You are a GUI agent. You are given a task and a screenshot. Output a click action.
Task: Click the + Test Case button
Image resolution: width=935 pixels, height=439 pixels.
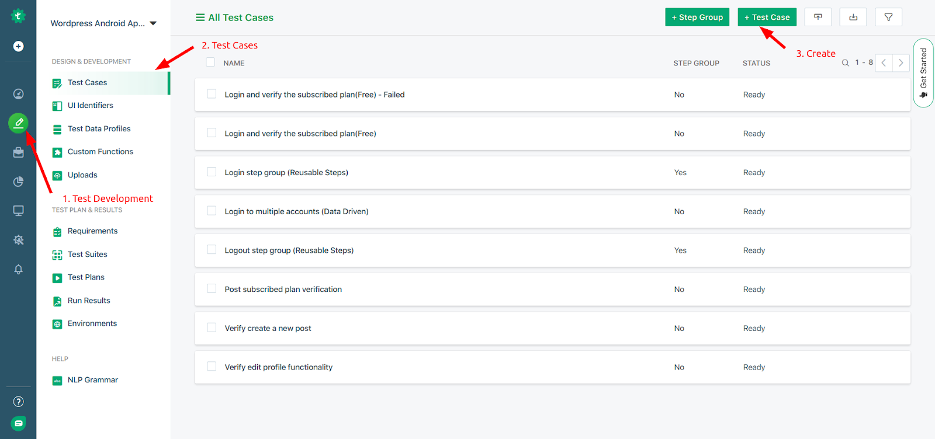pos(767,18)
